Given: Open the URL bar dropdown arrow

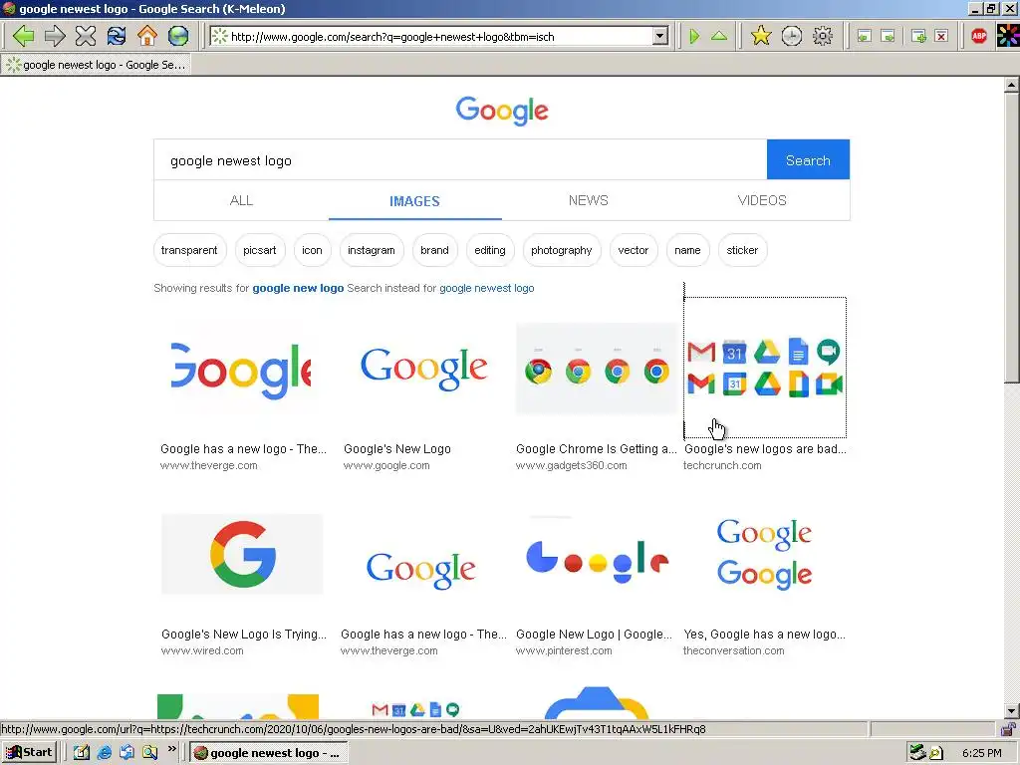Looking at the screenshot, I should (x=660, y=37).
